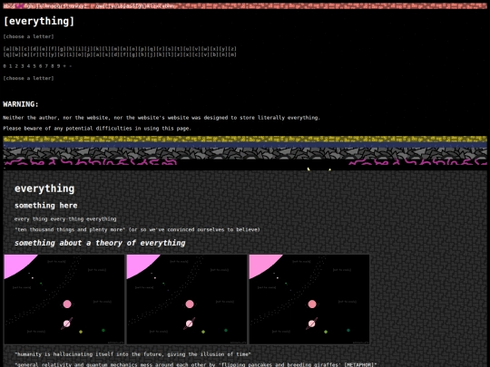Click the [b] link in the QWERTY row
This screenshot has width=490, height=367.
[214, 54]
